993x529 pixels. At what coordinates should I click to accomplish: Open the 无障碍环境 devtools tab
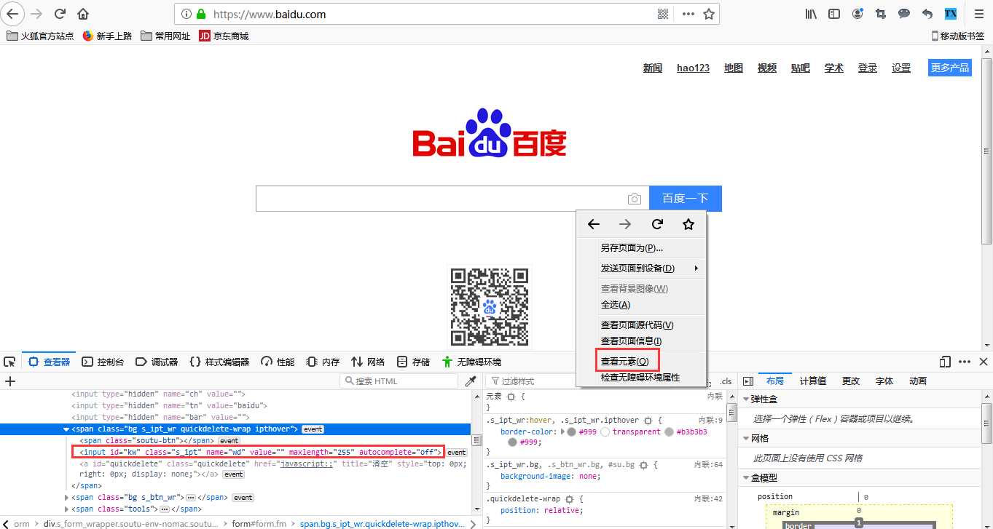[471, 362]
